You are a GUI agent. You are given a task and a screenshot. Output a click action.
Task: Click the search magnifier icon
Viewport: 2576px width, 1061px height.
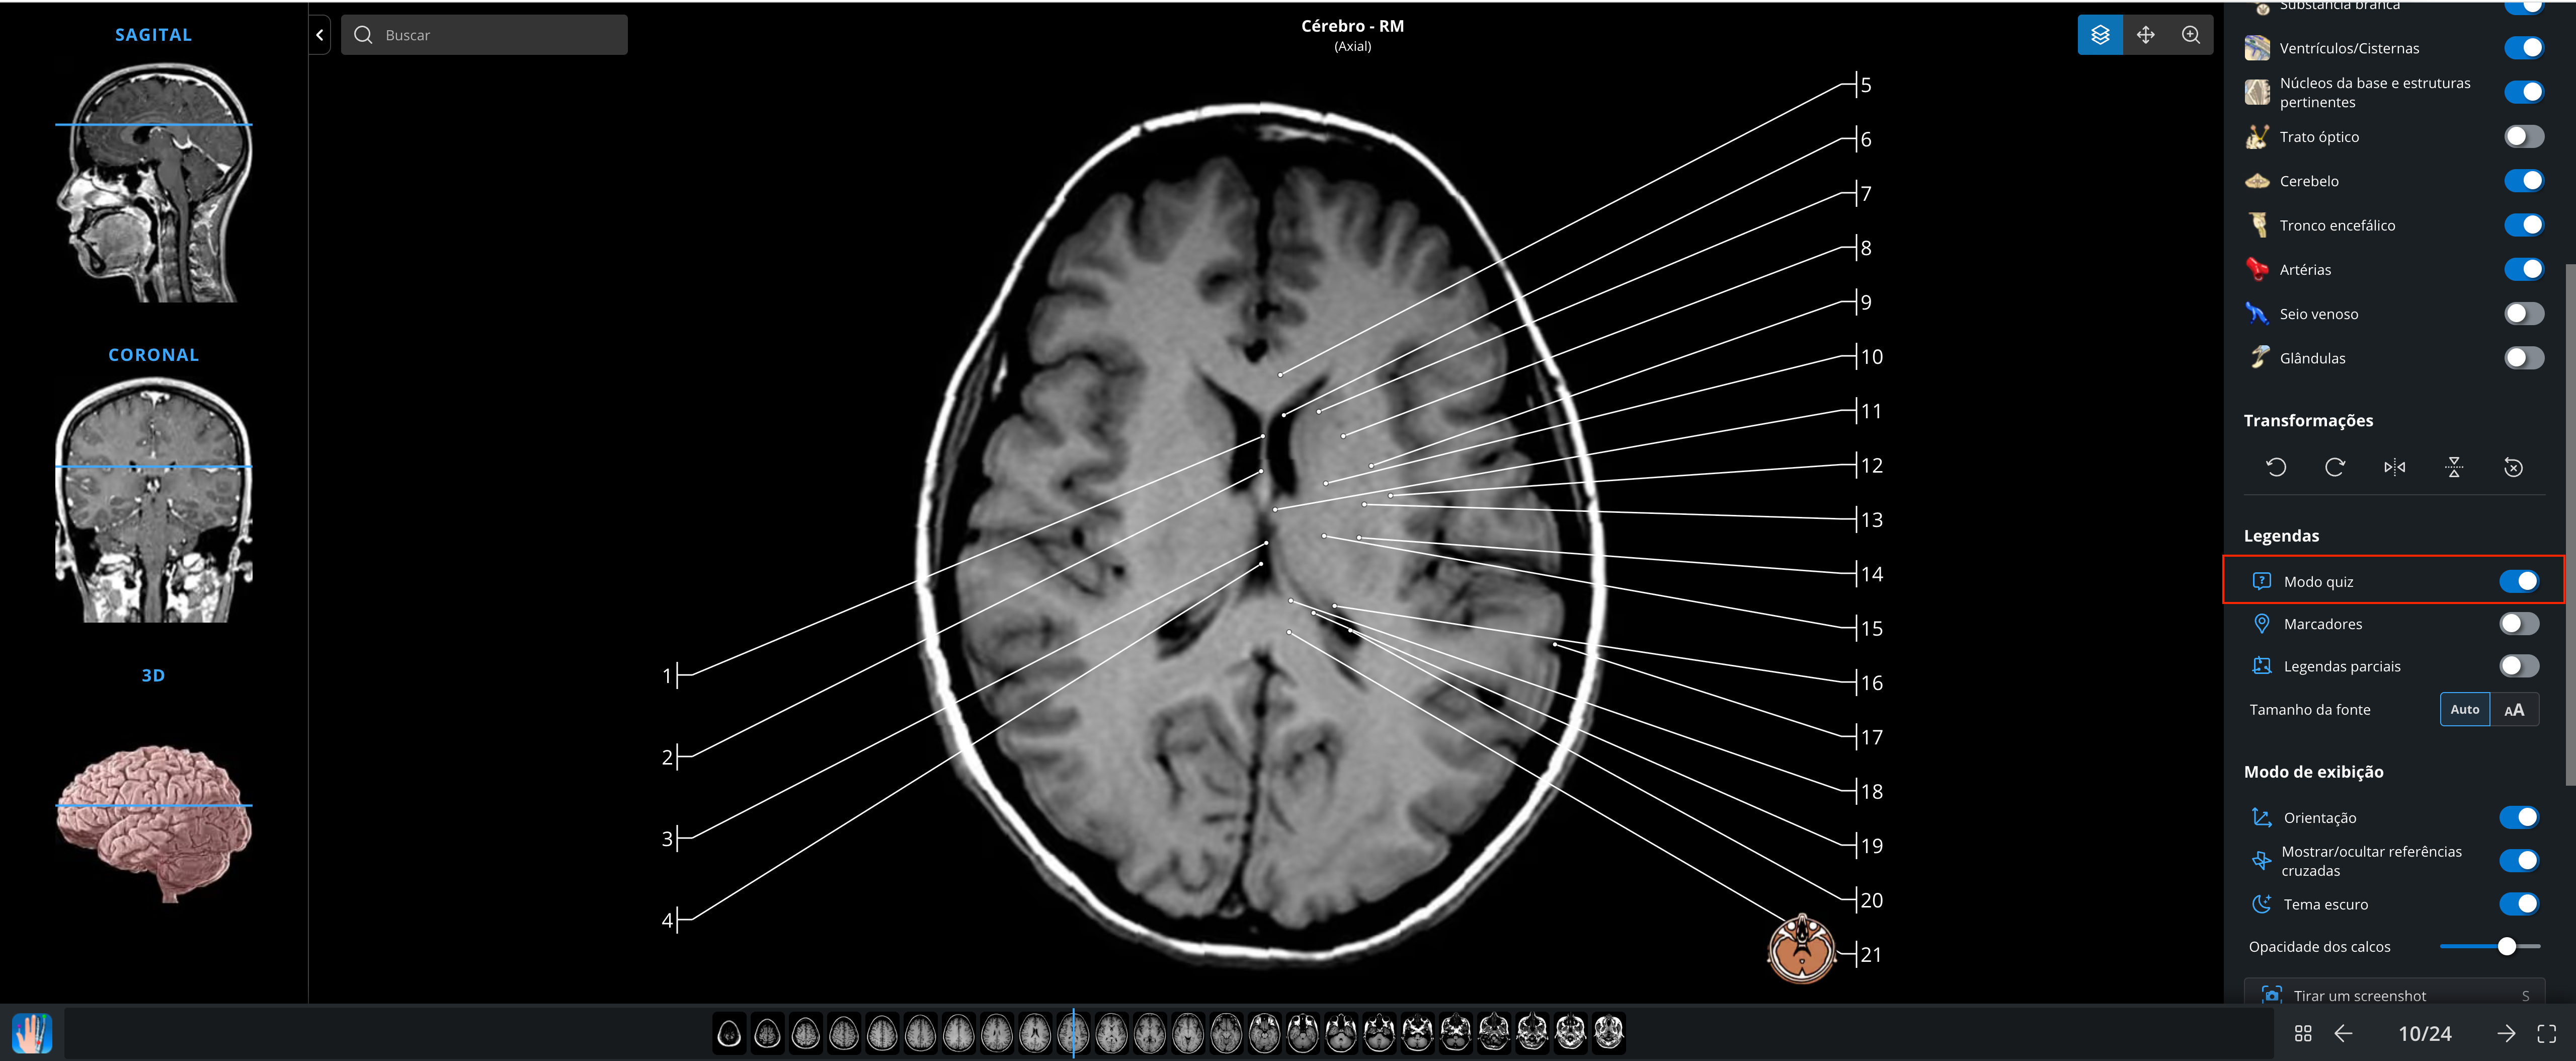click(x=363, y=35)
